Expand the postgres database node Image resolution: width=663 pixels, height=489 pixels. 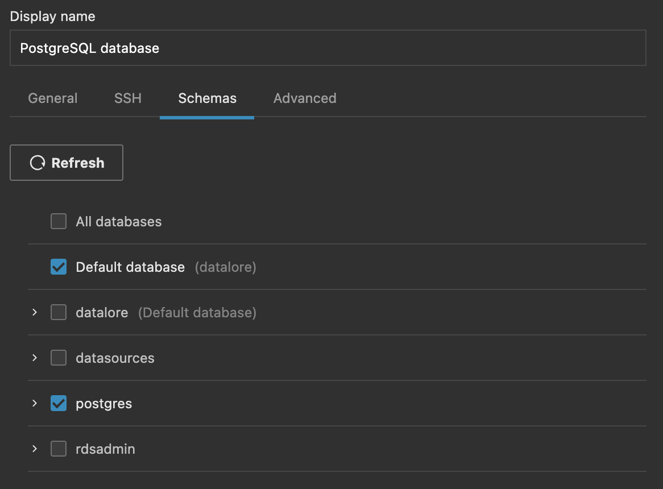point(34,403)
